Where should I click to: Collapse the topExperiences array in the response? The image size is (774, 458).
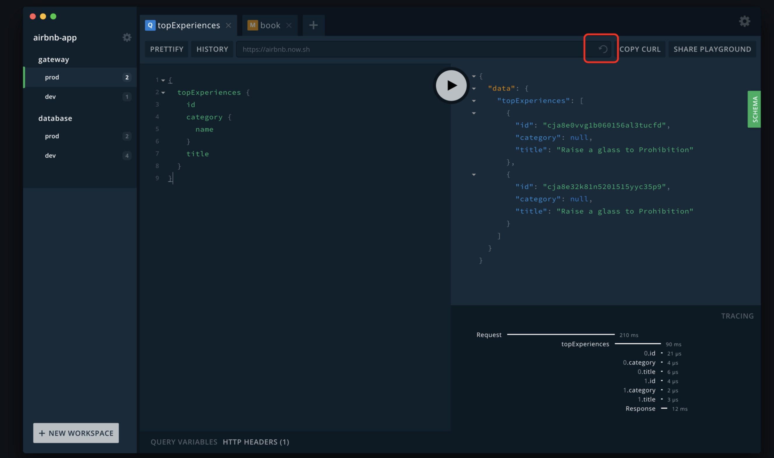(474, 101)
